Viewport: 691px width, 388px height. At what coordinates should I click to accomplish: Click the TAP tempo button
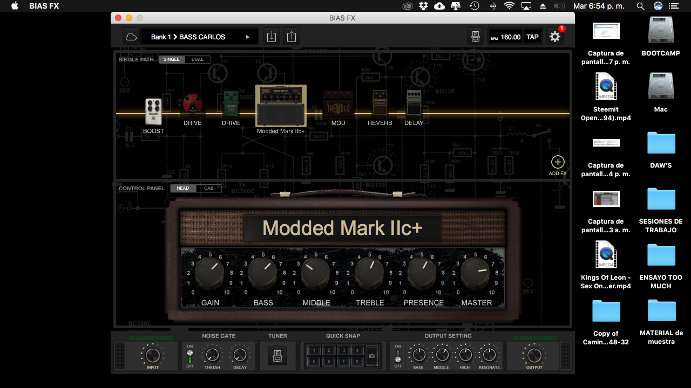532,37
